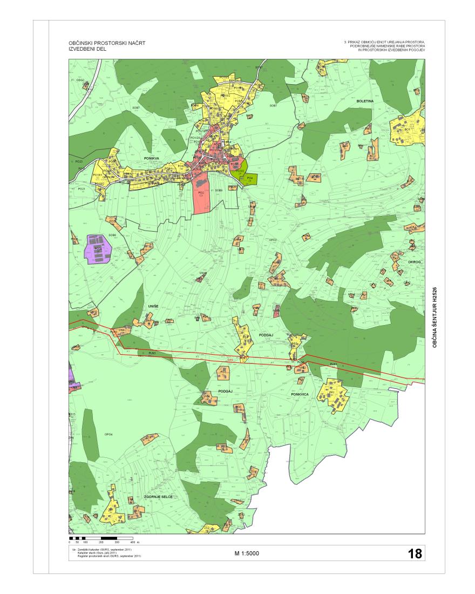Click the OPG2 area label
475x594 pixels.
273,240
